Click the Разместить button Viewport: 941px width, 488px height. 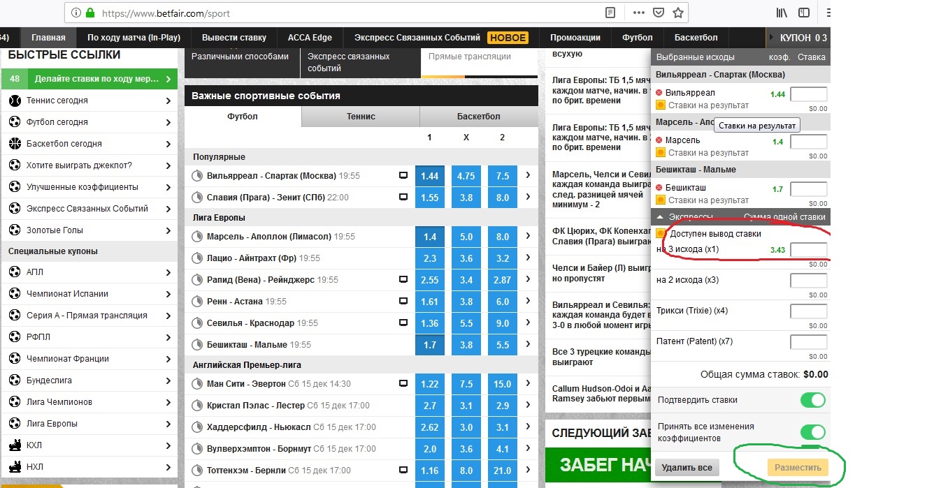point(798,468)
